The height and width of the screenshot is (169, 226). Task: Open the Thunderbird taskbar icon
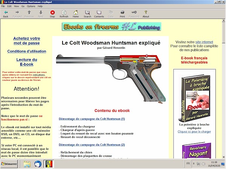coord(38,164)
